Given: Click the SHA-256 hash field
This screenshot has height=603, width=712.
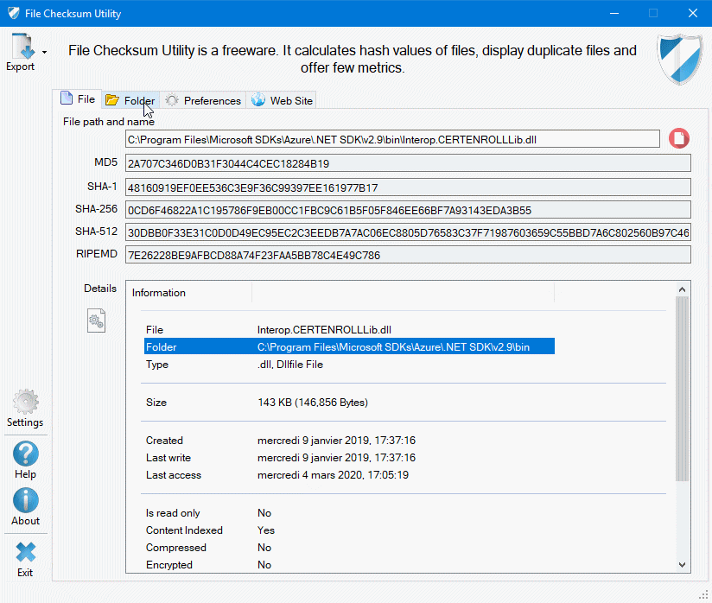Looking at the screenshot, I should tap(408, 210).
